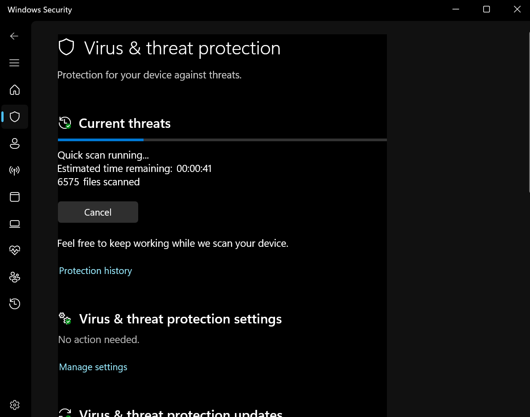530x417 pixels.
Task: Go back using the back arrow
Action: click(14, 36)
